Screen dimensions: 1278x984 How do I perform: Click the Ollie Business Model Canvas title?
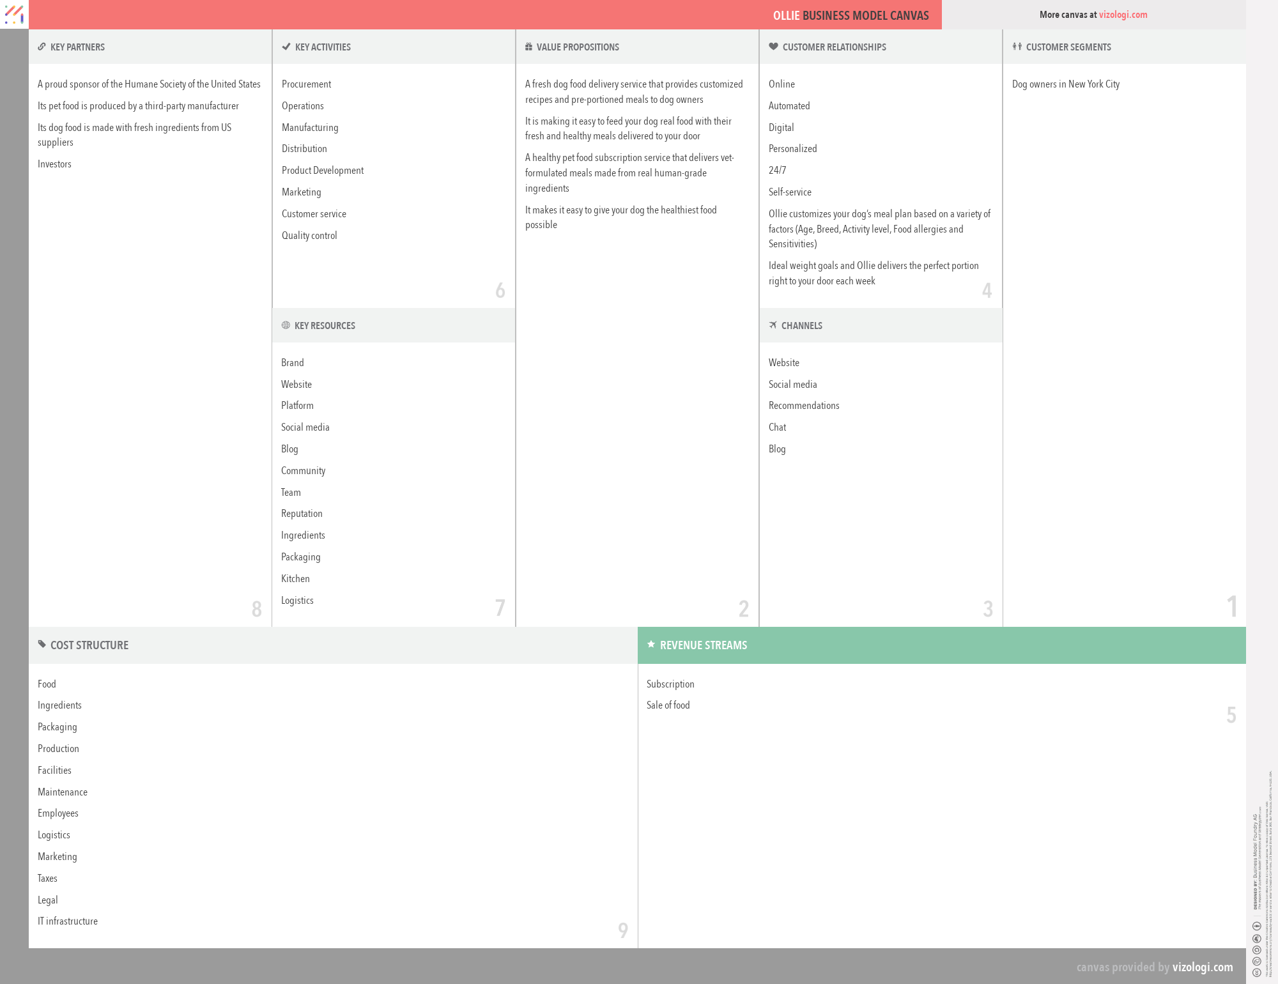click(851, 15)
